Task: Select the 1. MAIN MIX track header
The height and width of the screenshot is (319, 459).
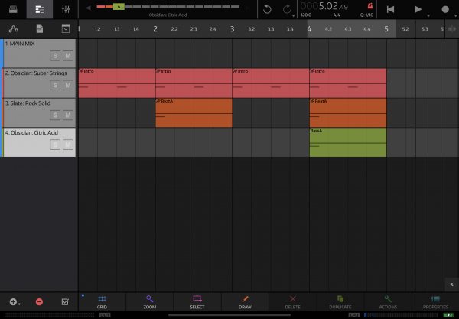Action: click(39, 53)
